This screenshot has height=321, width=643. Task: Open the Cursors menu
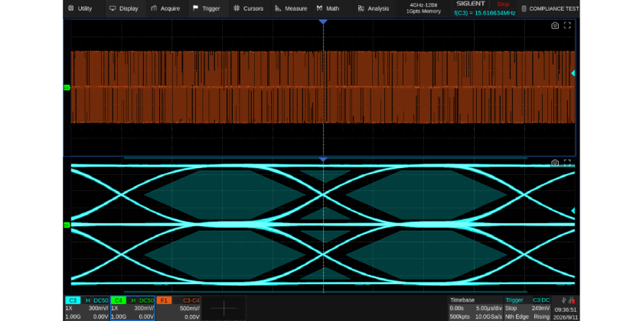click(248, 8)
